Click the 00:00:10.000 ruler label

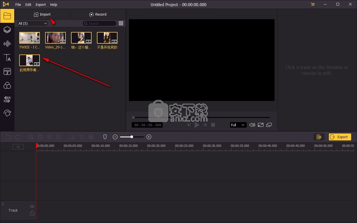tap(101, 146)
